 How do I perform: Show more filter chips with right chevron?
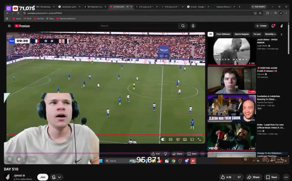[281, 34]
